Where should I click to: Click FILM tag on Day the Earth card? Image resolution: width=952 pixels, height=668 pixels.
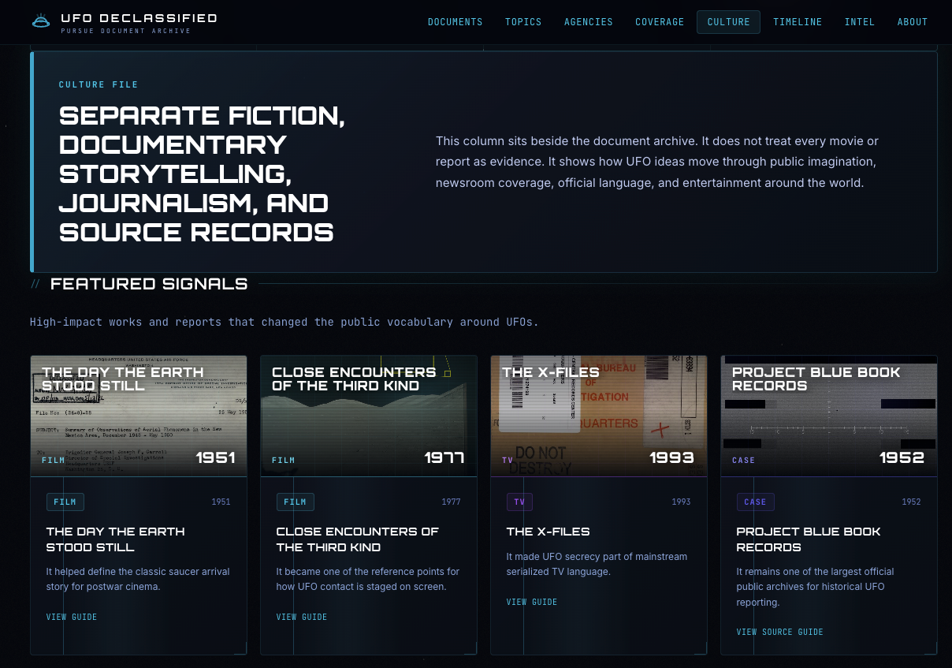[65, 502]
